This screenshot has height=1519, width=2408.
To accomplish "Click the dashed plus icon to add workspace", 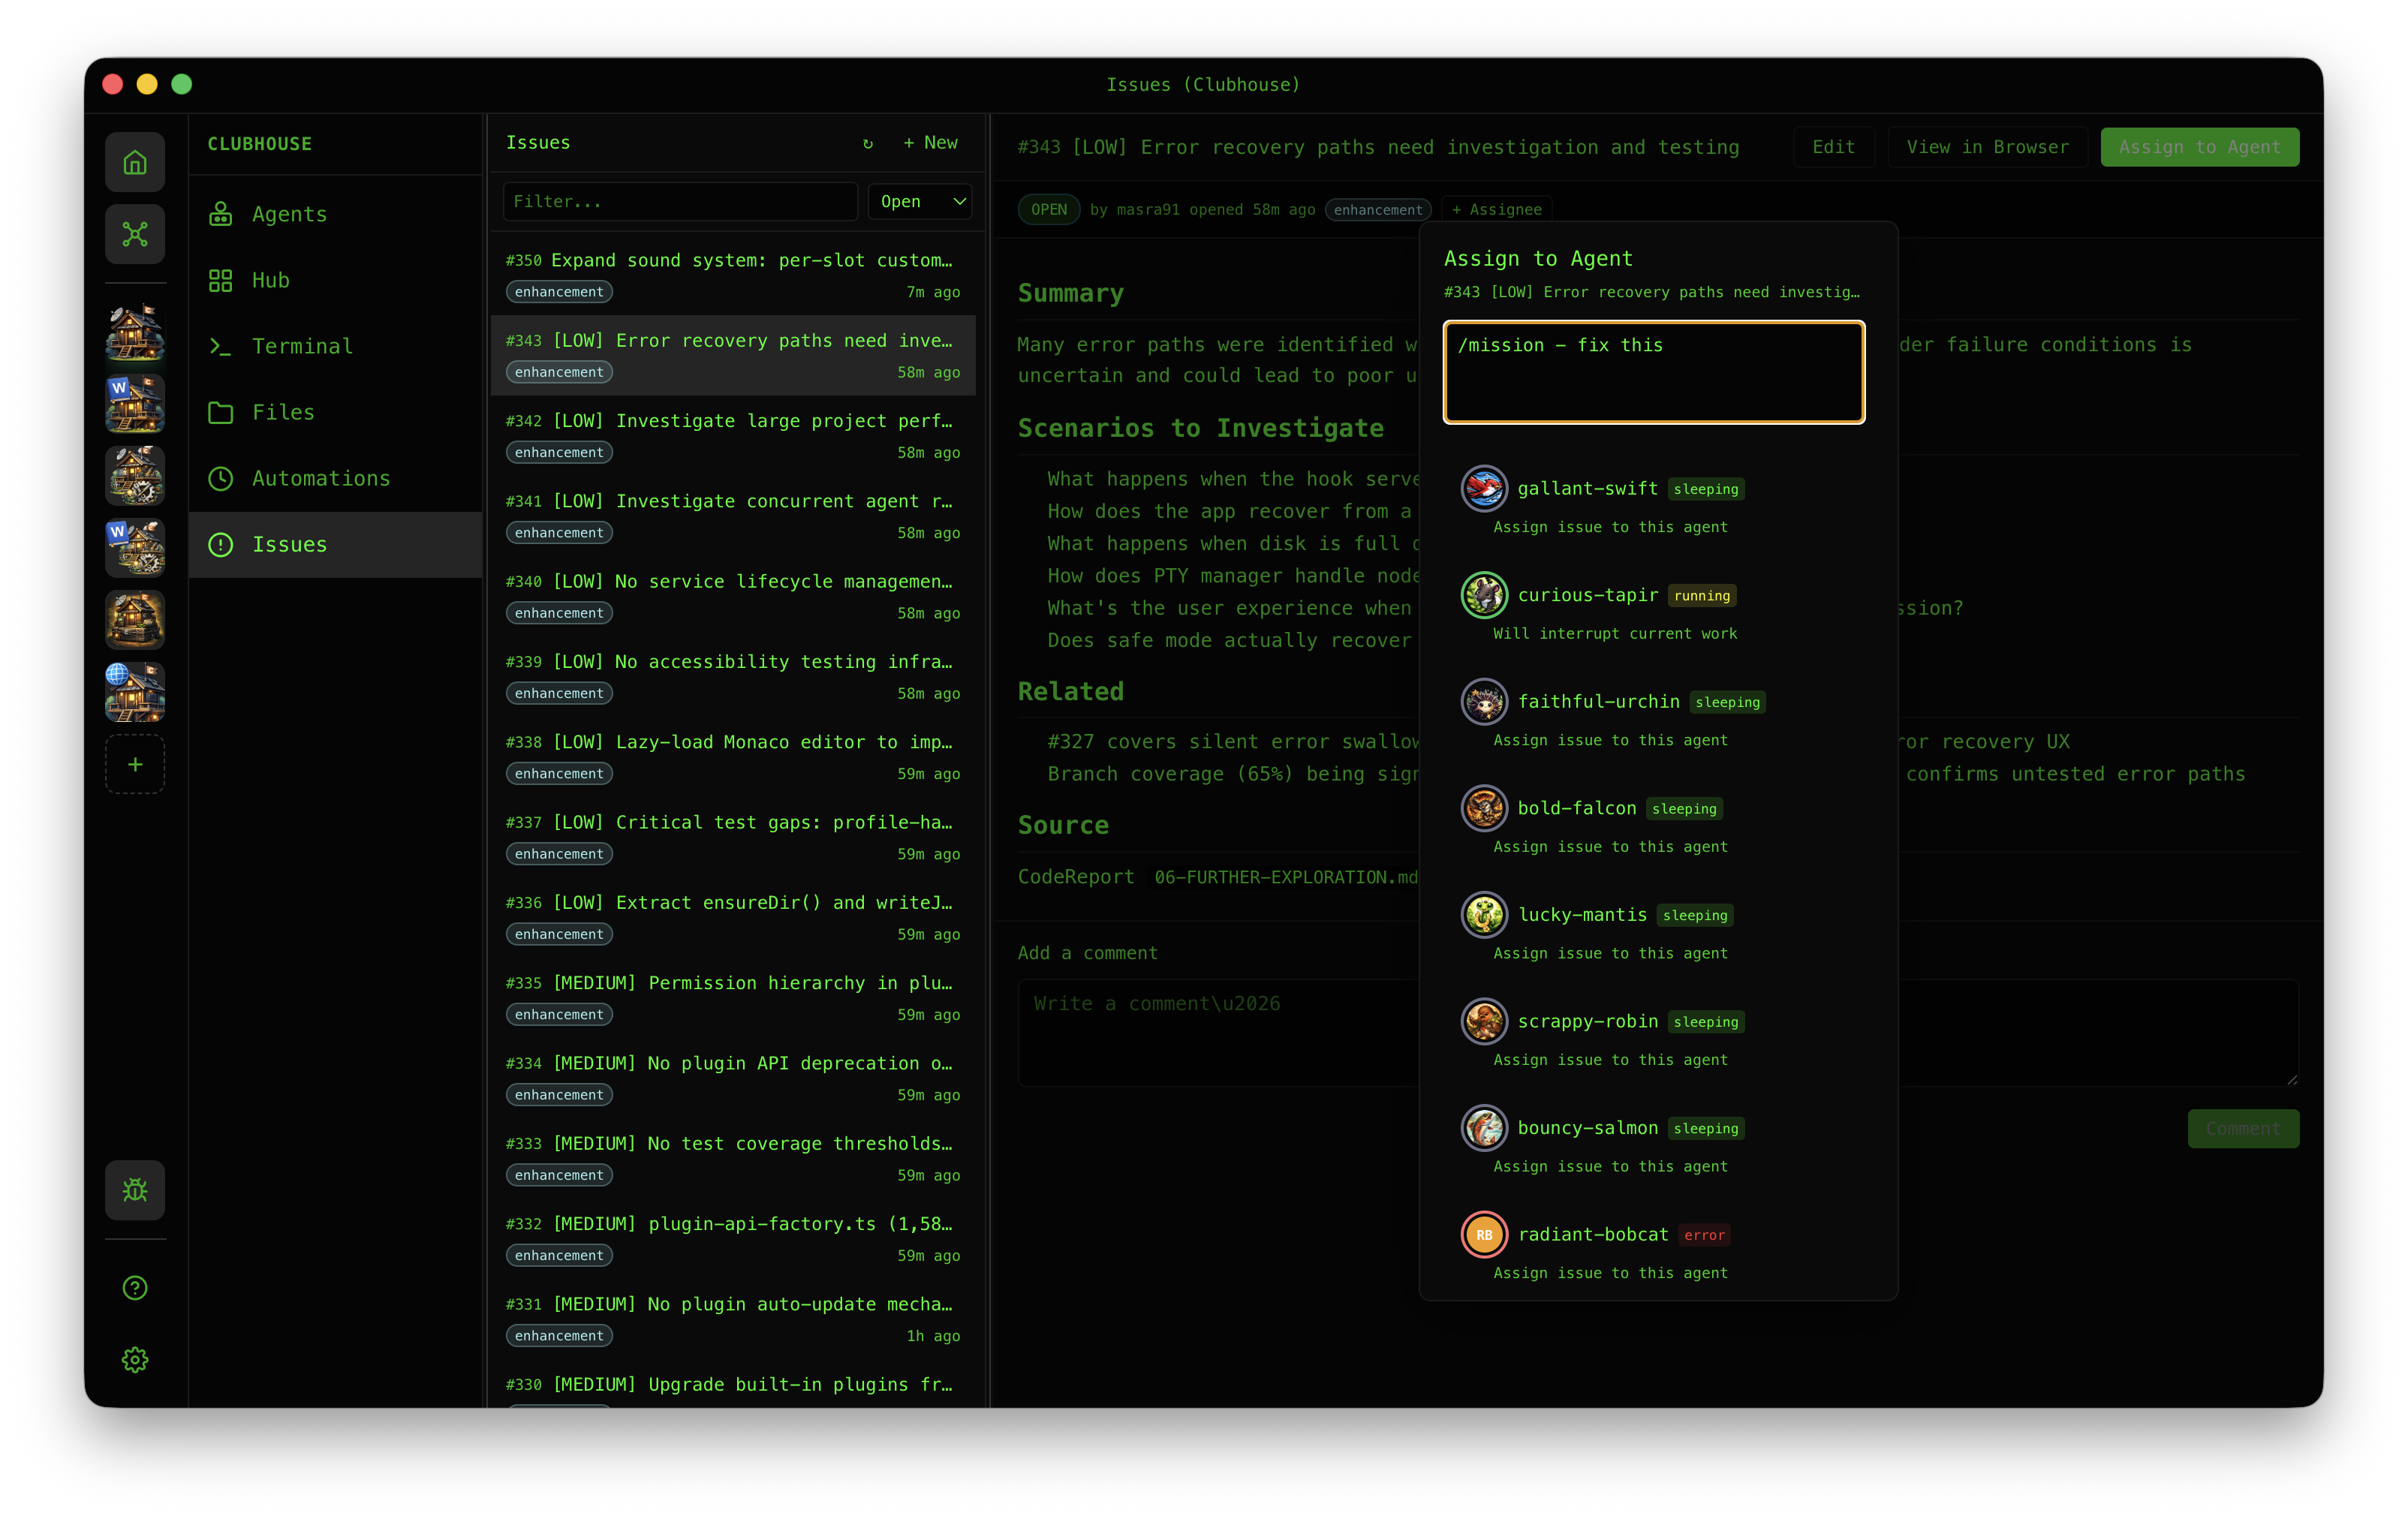I will pyautogui.click(x=135, y=764).
